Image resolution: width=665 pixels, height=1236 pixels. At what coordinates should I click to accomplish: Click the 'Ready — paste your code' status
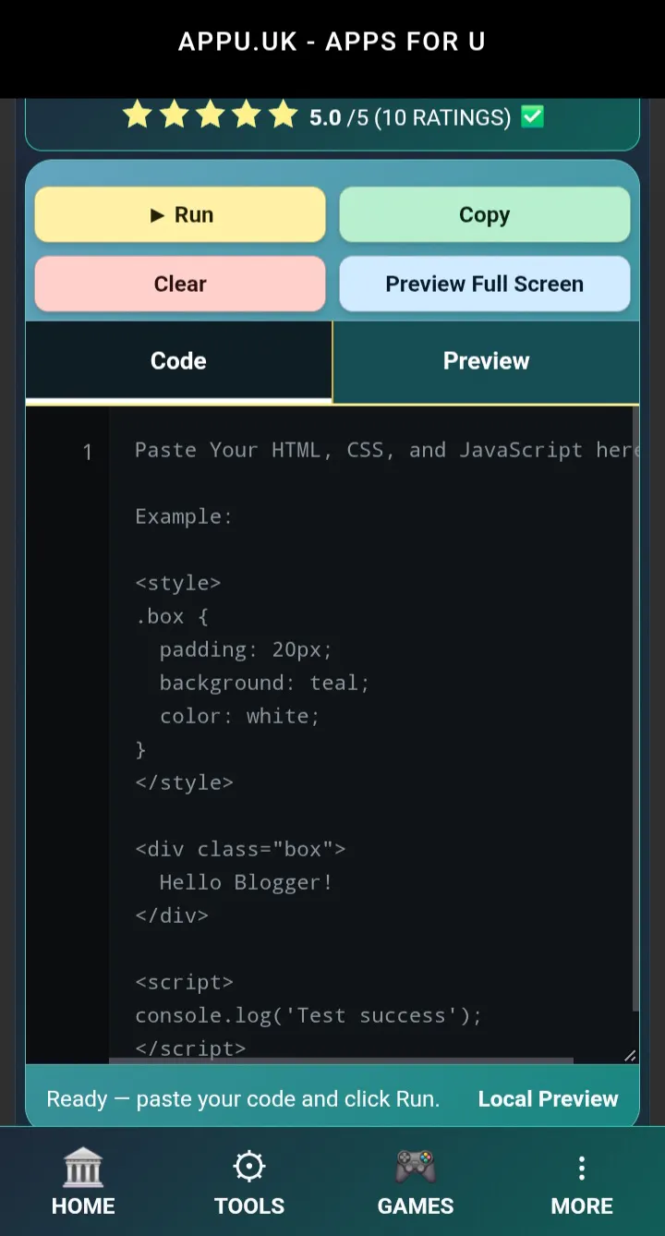pos(244,1099)
